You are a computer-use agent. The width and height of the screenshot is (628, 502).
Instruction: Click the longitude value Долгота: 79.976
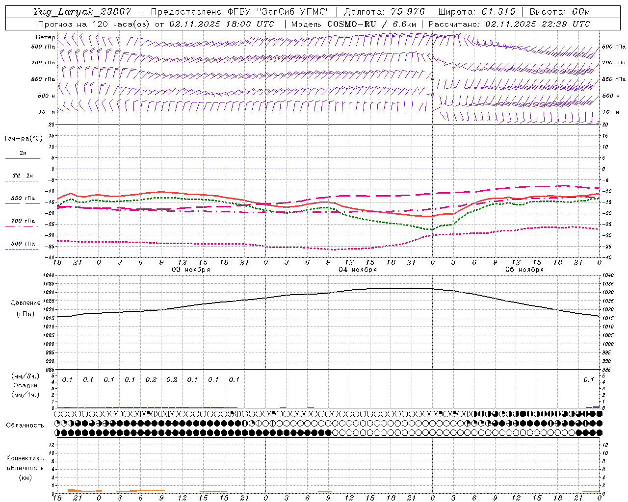coord(385,12)
